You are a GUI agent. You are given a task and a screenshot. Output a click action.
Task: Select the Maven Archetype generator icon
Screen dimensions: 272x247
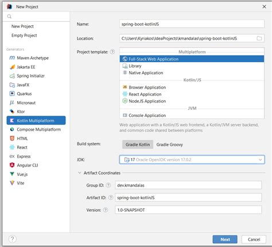[12, 58]
